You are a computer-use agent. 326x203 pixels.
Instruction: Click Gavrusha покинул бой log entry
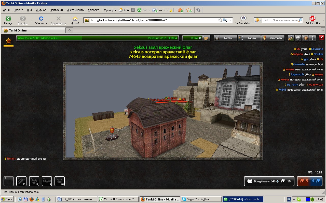tap(307, 64)
